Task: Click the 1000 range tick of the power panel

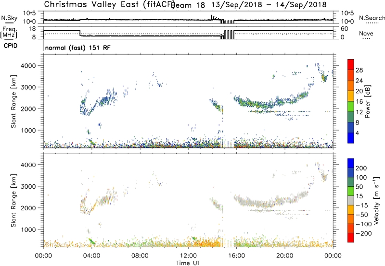Action: point(28,130)
